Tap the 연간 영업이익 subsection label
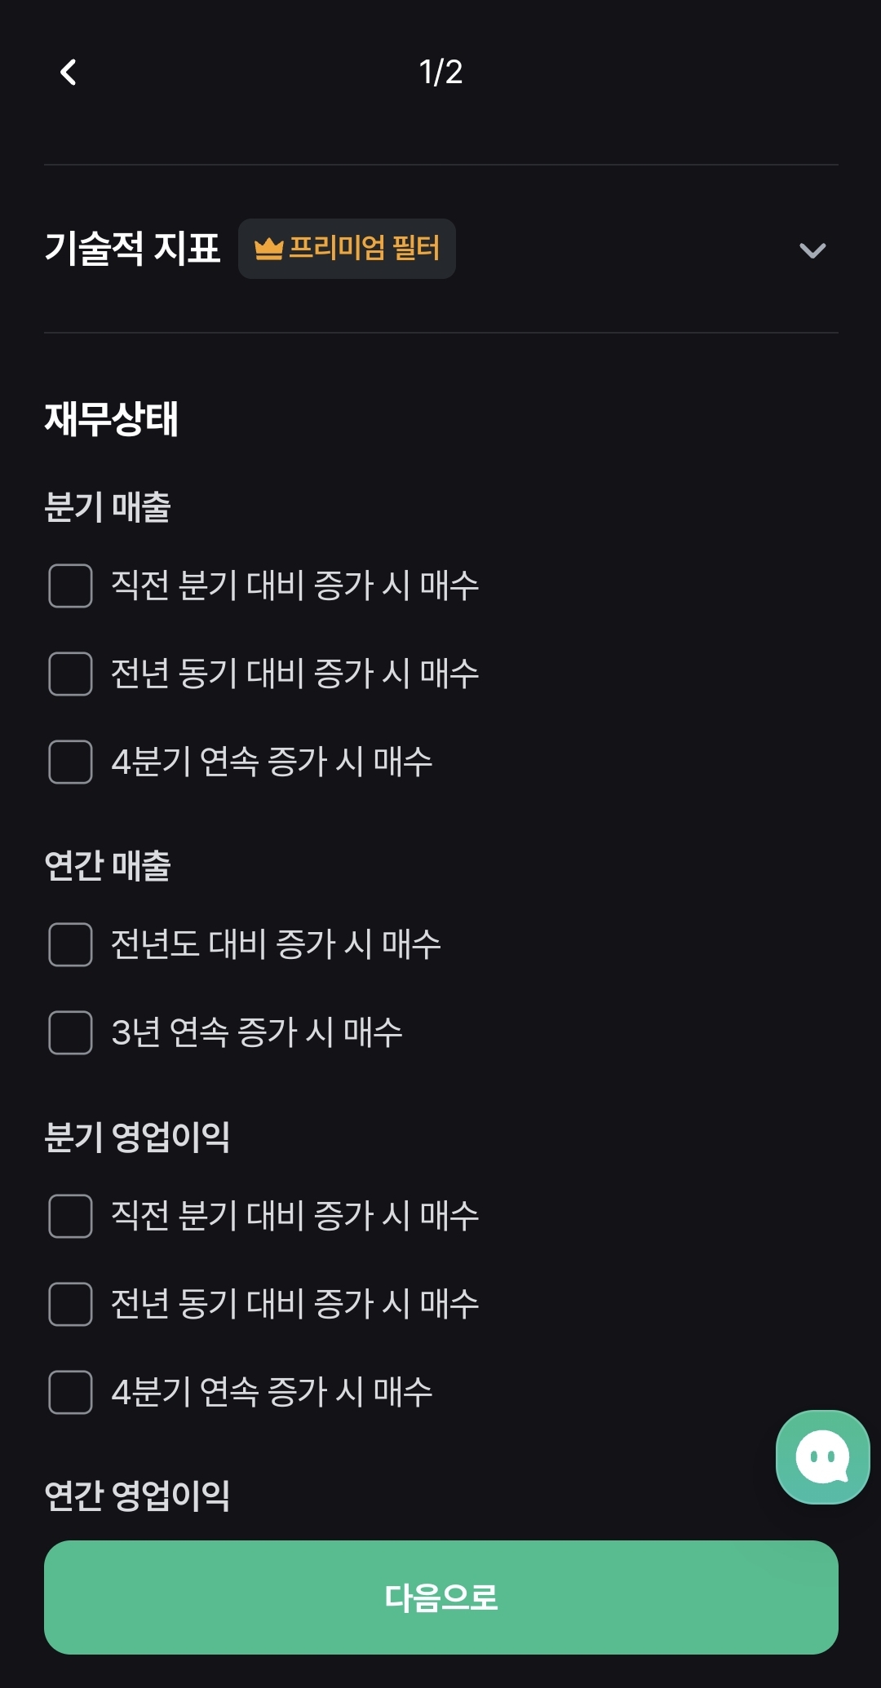 [137, 1496]
